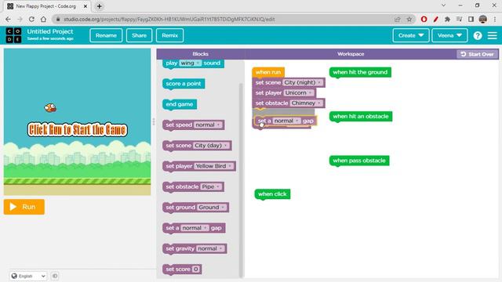The image size is (502, 282).
Task: Open toolbox gap normal dropdown
Action: (x=195, y=228)
